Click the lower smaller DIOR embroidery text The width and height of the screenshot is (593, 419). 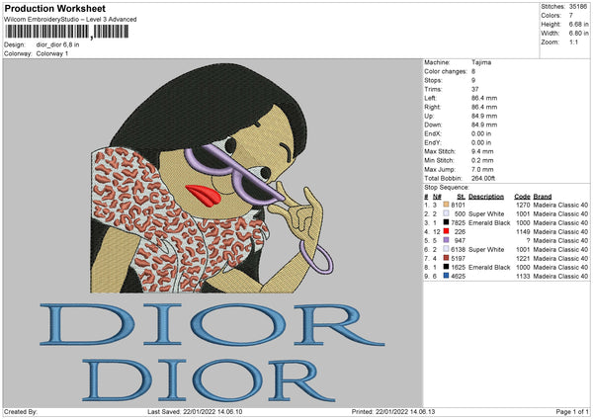tap(209, 379)
